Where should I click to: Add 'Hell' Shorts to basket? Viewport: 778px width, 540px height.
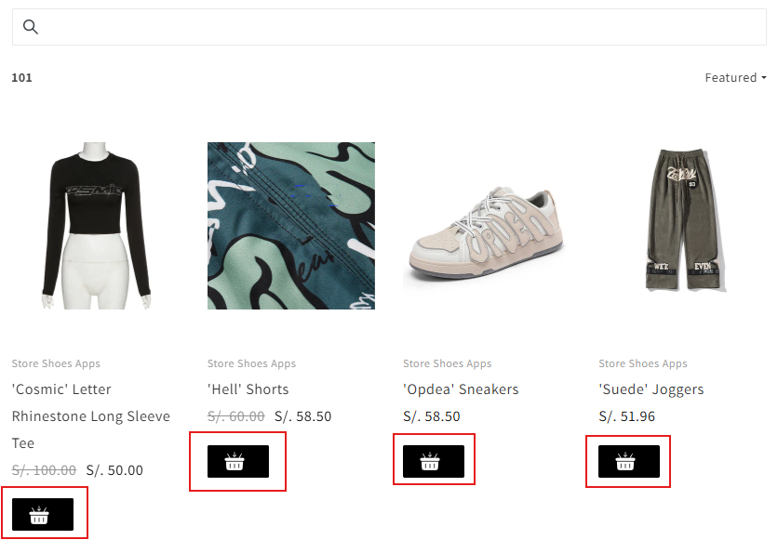(238, 462)
